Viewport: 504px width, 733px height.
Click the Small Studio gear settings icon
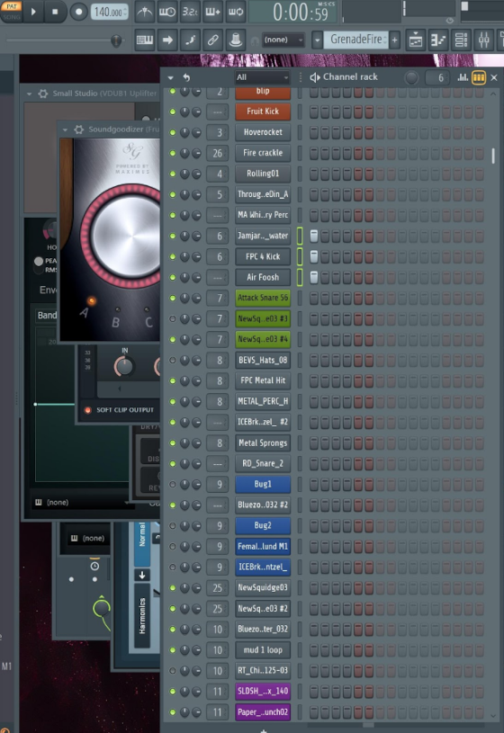tap(43, 94)
